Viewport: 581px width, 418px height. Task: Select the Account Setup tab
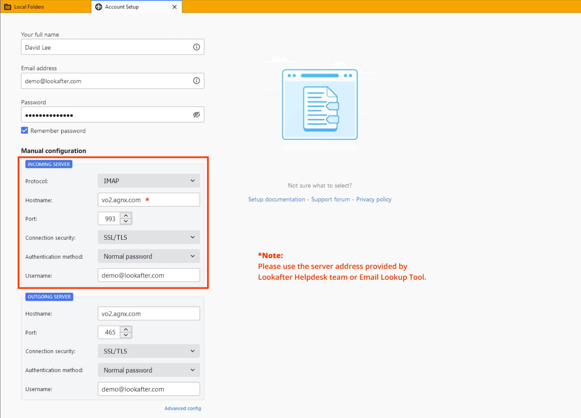[x=122, y=7]
